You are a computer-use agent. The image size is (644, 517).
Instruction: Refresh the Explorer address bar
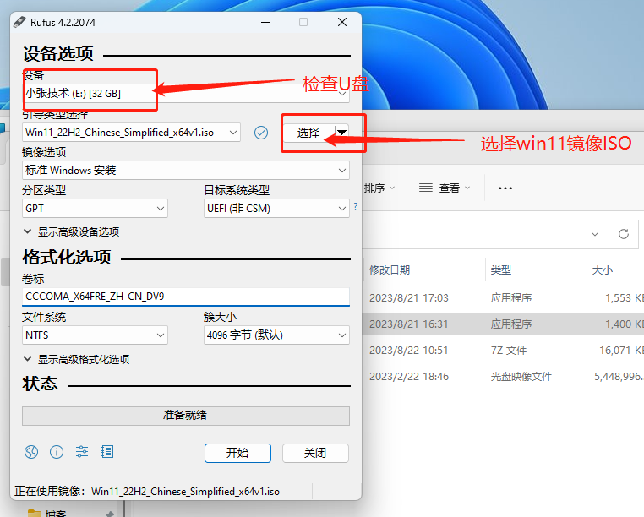(624, 234)
